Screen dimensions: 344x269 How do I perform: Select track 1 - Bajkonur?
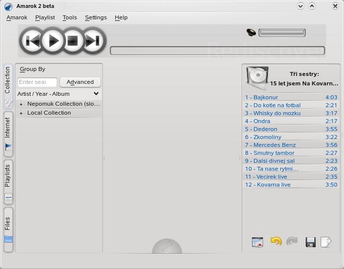[291, 97]
